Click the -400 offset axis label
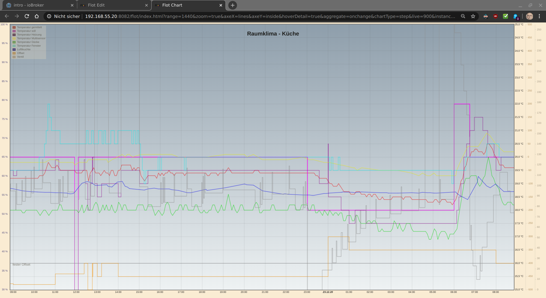 [x=530, y=263]
